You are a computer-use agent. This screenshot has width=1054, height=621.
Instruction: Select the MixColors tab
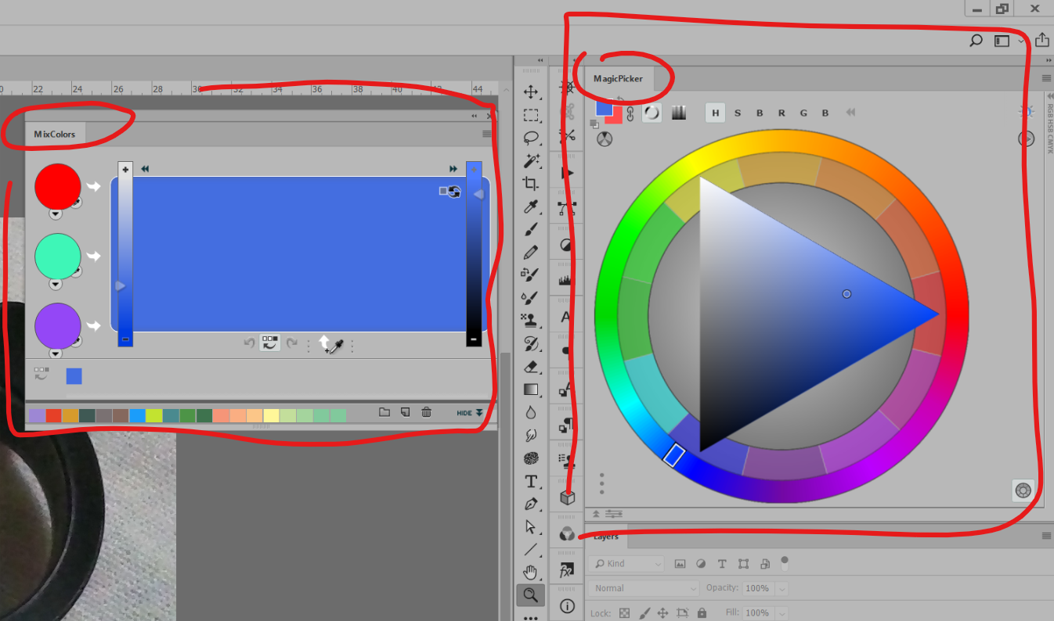click(x=55, y=134)
